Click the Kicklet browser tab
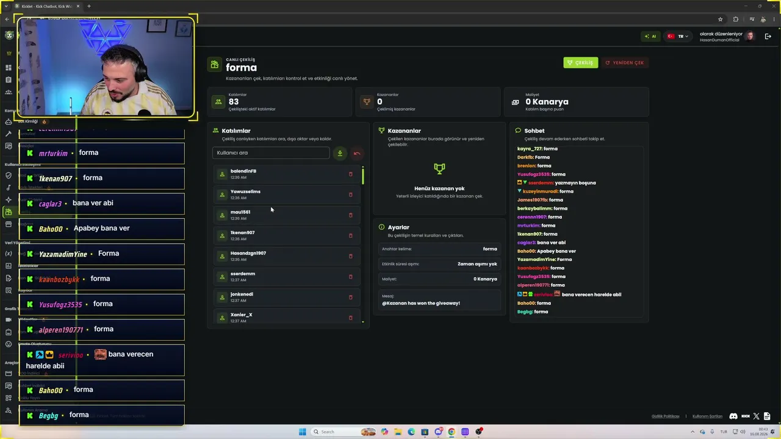Viewport: 781px width, 439px height. click(x=48, y=6)
